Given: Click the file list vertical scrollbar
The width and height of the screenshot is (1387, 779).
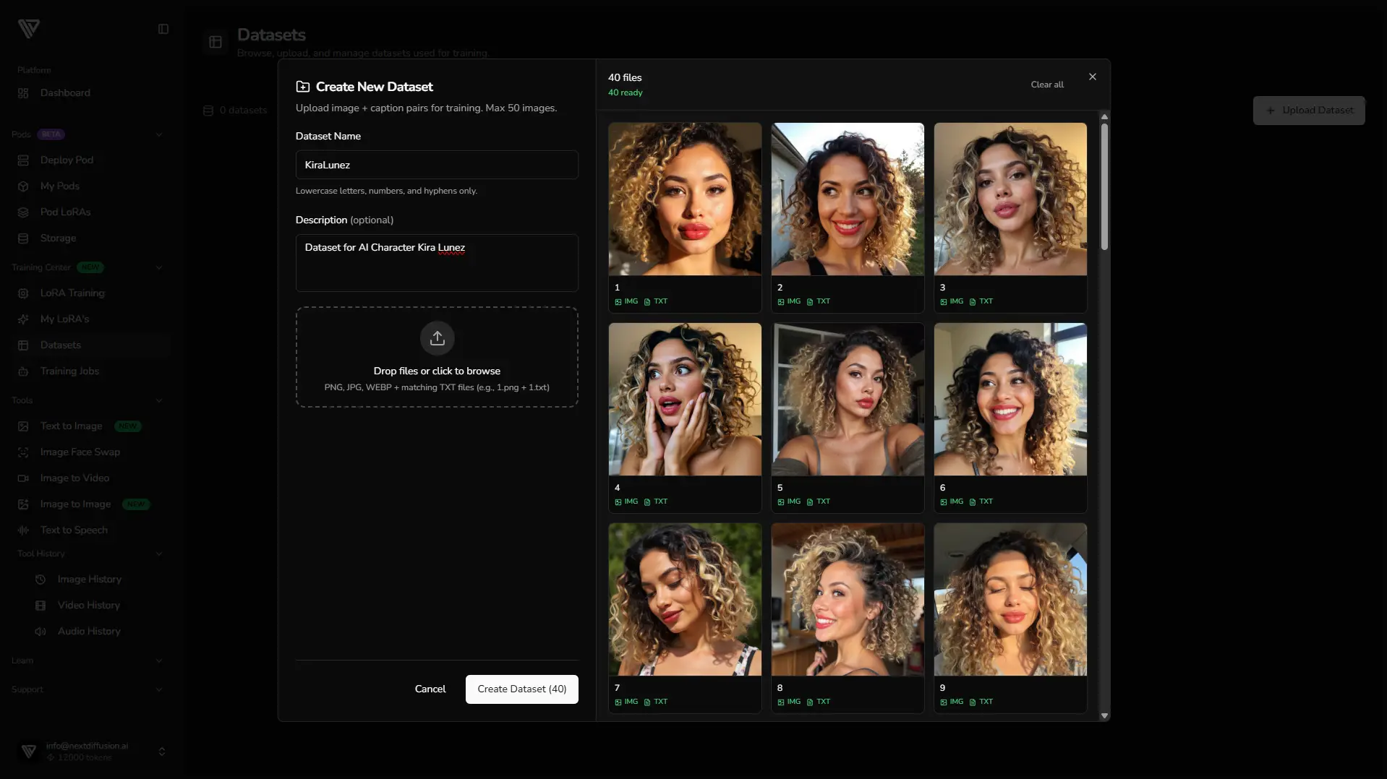Looking at the screenshot, I should [x=1104, y=188].
